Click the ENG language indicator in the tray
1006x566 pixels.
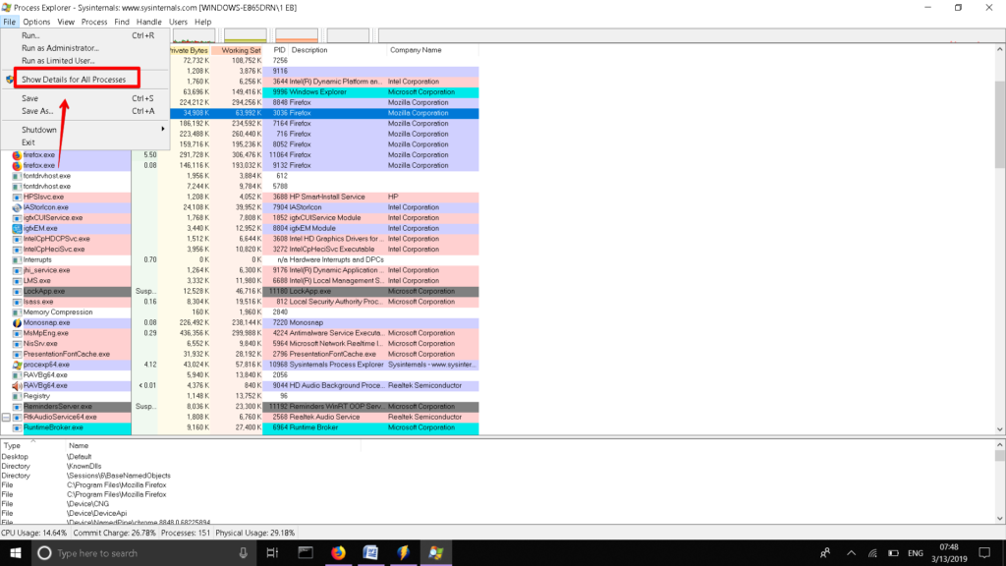pos(916,553)
